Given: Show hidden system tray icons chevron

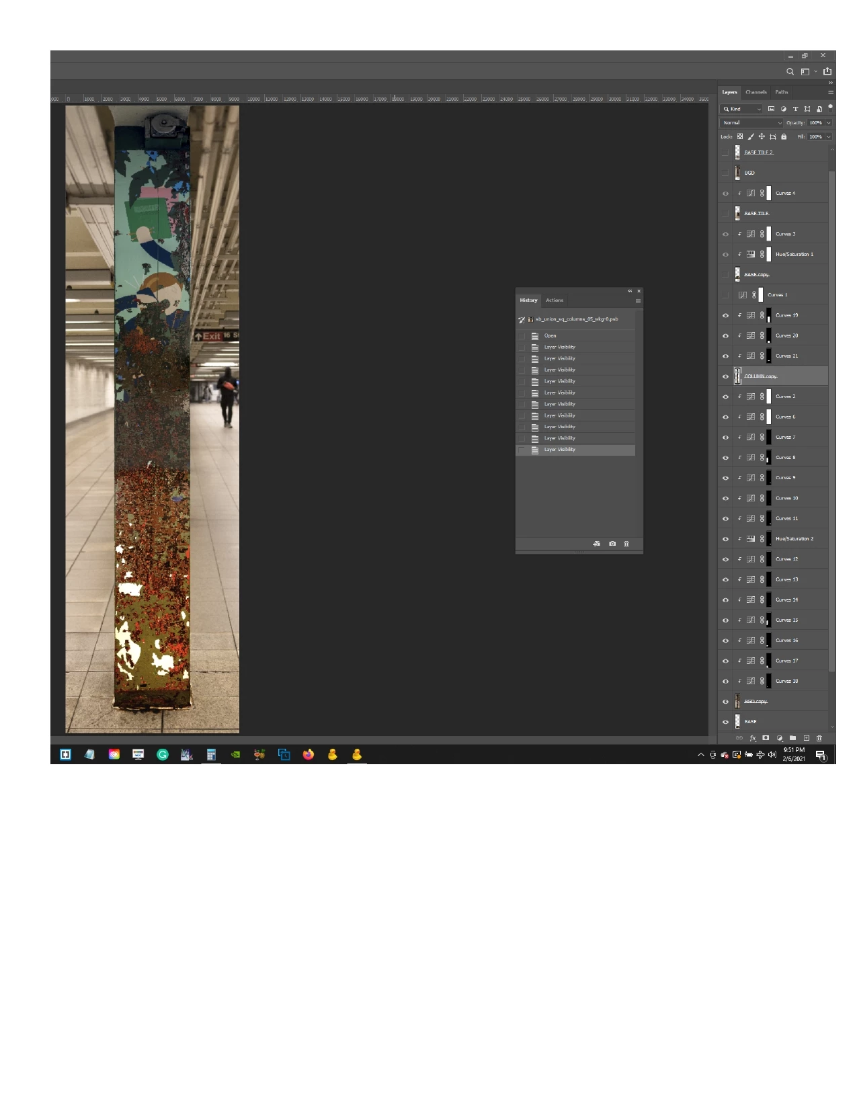Looking at the screenshot, I should 701,755.
